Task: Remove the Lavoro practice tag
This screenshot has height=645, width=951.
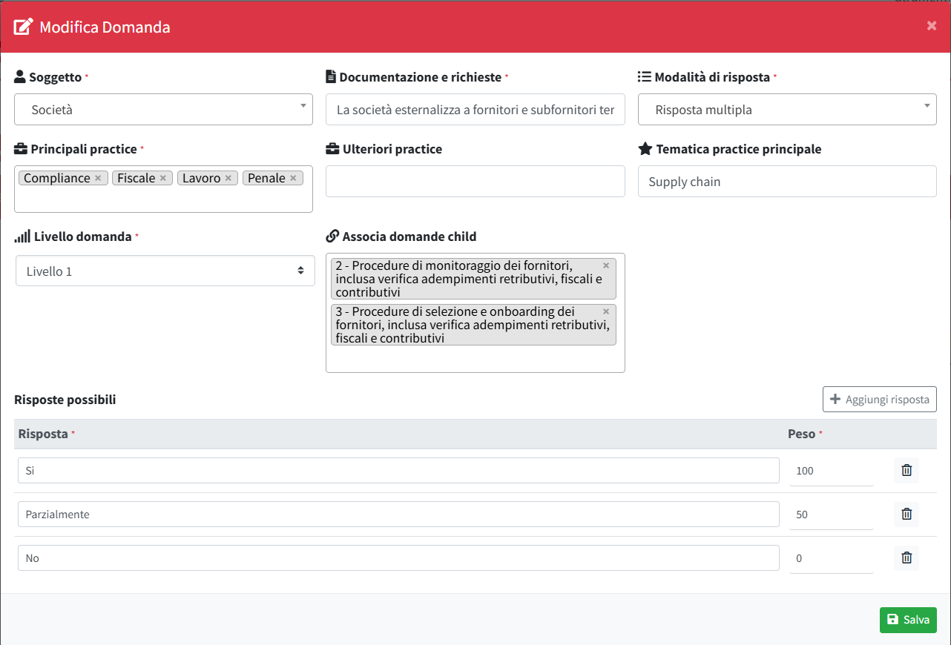Action: tap(228, 178)
